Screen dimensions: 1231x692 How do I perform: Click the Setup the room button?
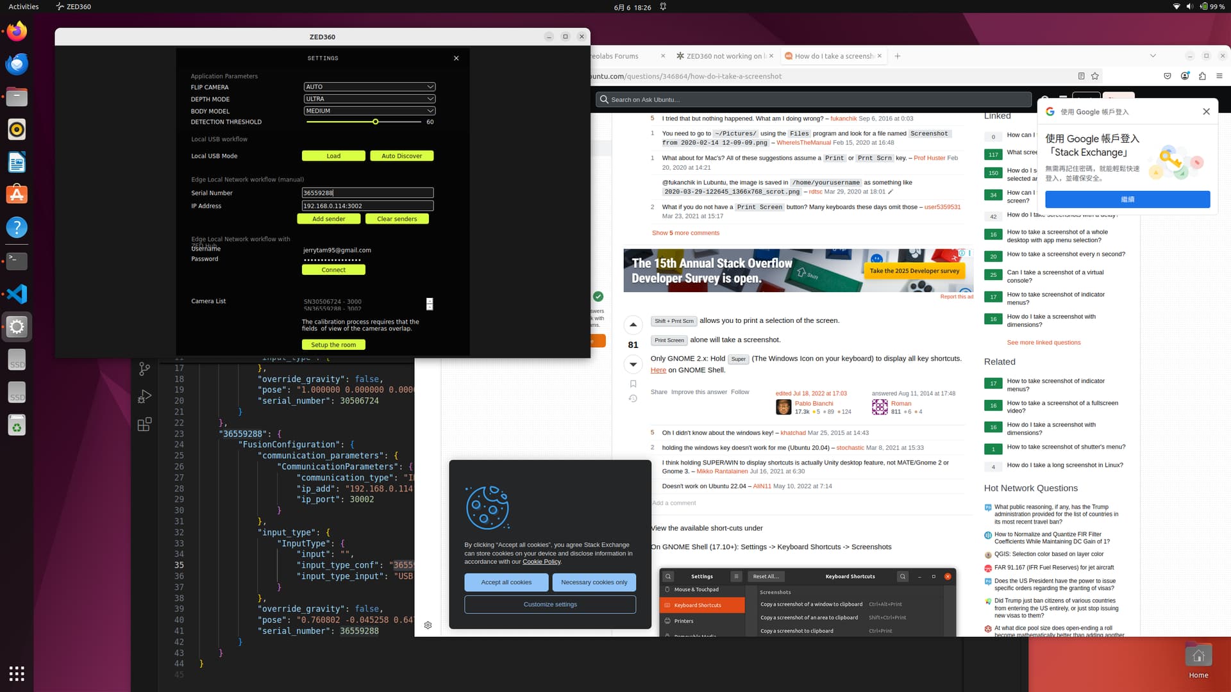pyautogui.click(x=333, y=345)
